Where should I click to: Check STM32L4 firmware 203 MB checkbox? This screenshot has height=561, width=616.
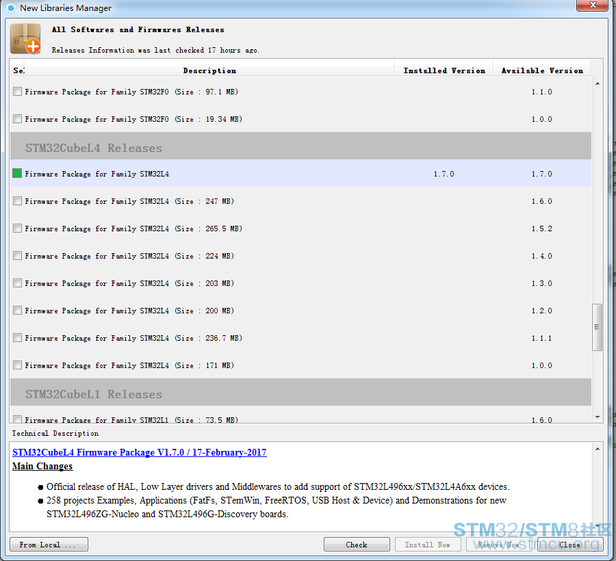tap(17, 283)
